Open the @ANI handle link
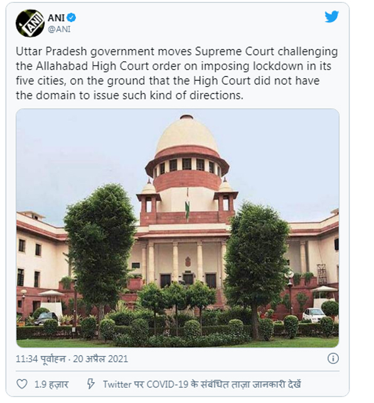374x403 pixels. point(59,29)
